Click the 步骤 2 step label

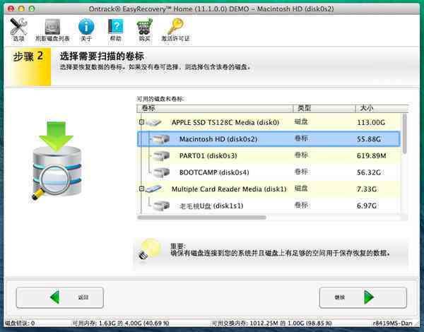(28, 57)
